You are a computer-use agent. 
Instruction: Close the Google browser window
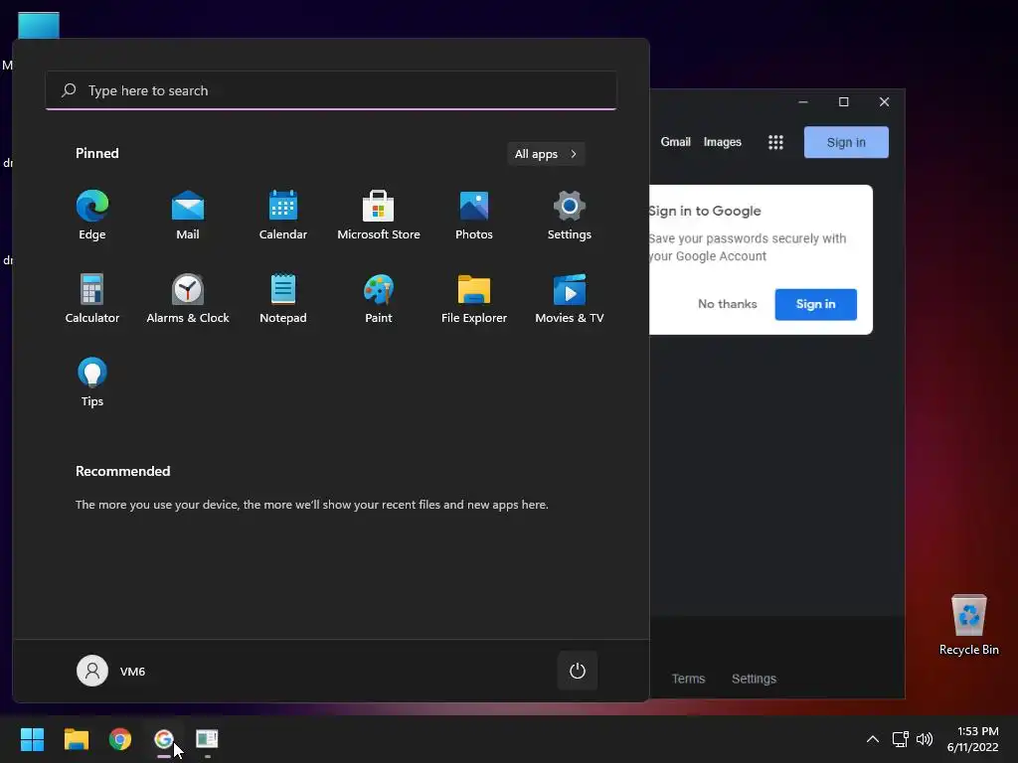pos(884,102)
